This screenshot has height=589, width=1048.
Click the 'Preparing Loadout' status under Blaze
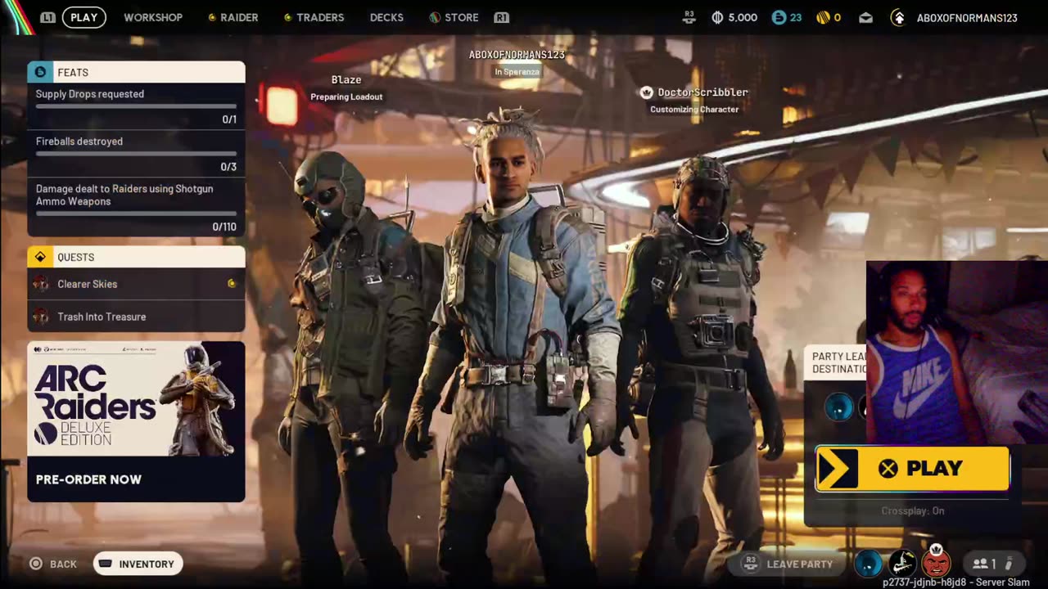[x=346, y=97]
